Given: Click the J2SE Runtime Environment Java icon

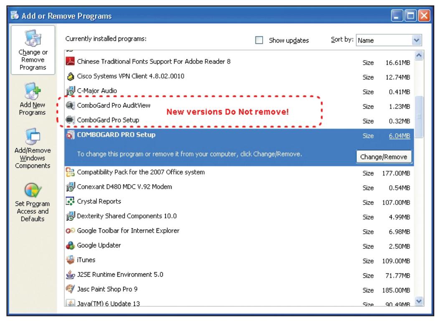Looking at the screenshot, I should tap(70, 275).
